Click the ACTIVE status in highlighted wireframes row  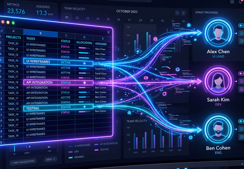tap(66, 62)
